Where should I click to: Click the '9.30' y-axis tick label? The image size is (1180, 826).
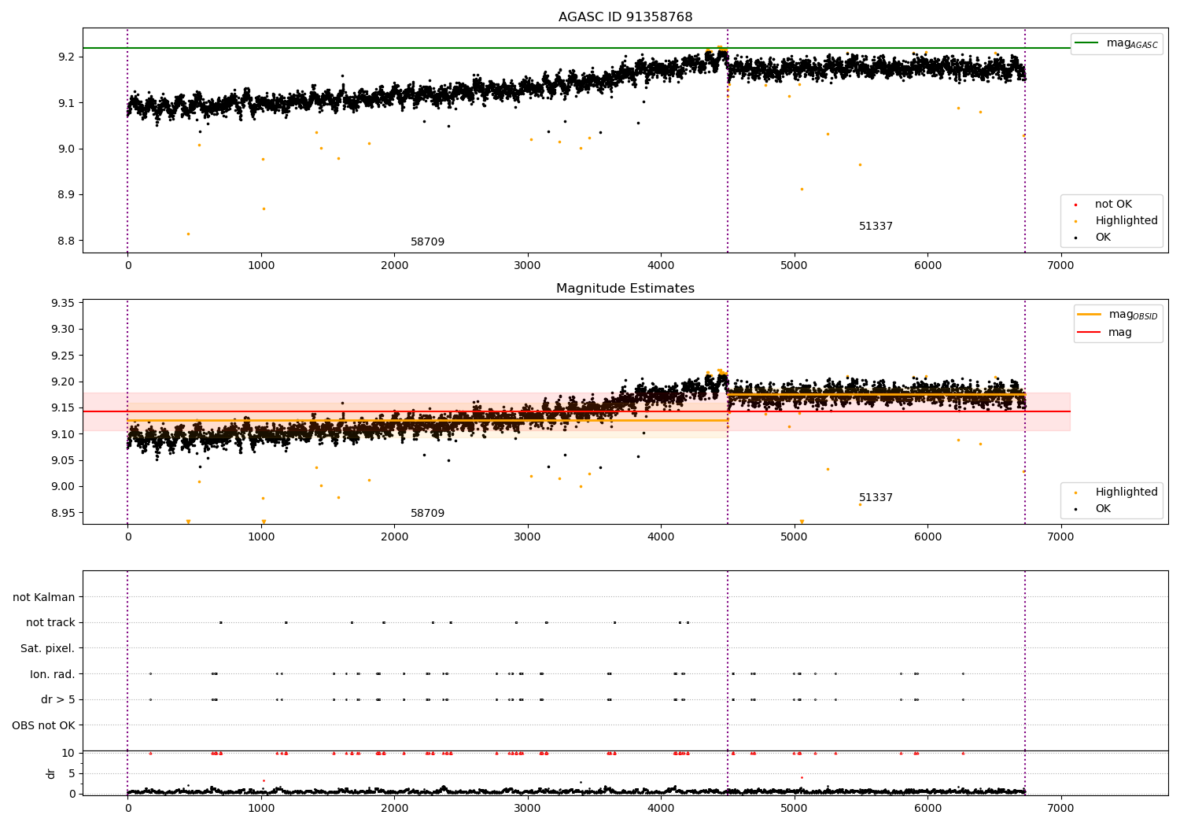pyautogui.click(x=63, y=330)
